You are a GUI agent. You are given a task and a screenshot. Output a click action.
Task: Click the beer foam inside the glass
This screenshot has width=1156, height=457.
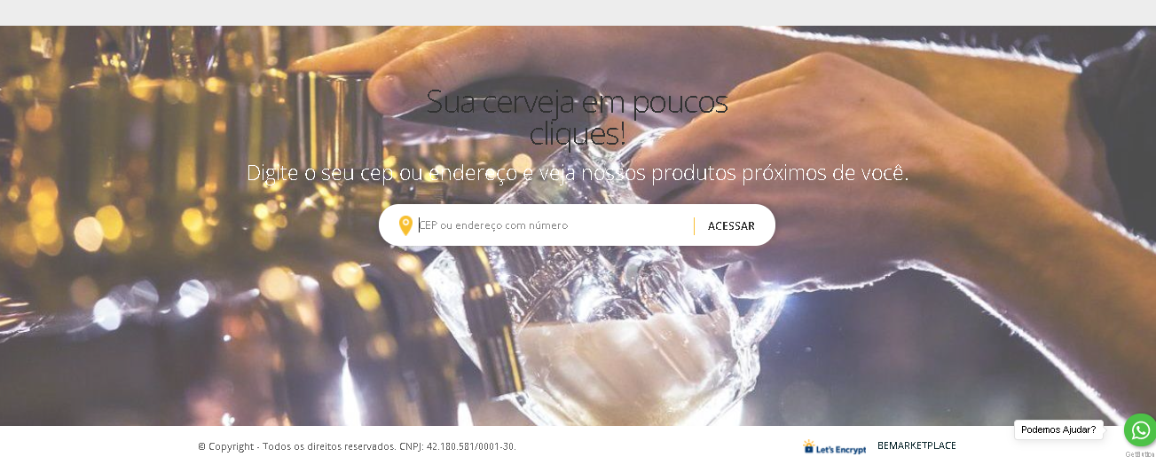621,364
